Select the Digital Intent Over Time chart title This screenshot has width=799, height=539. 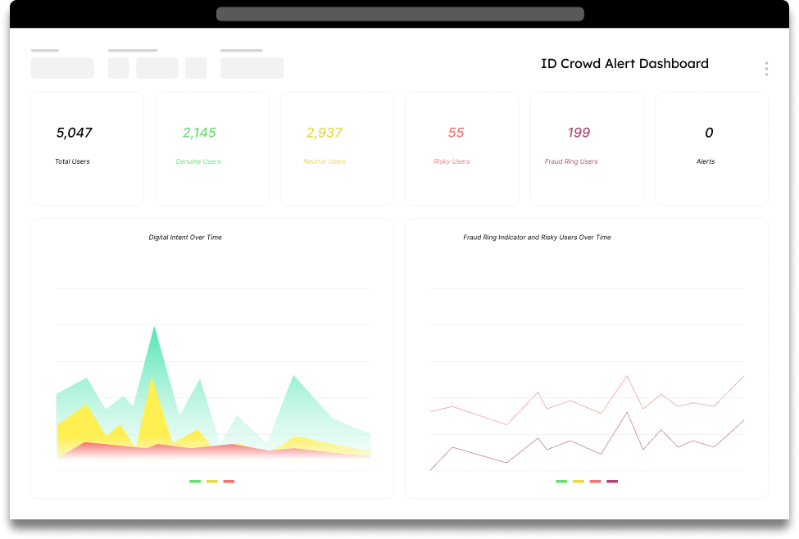[184, 238]
